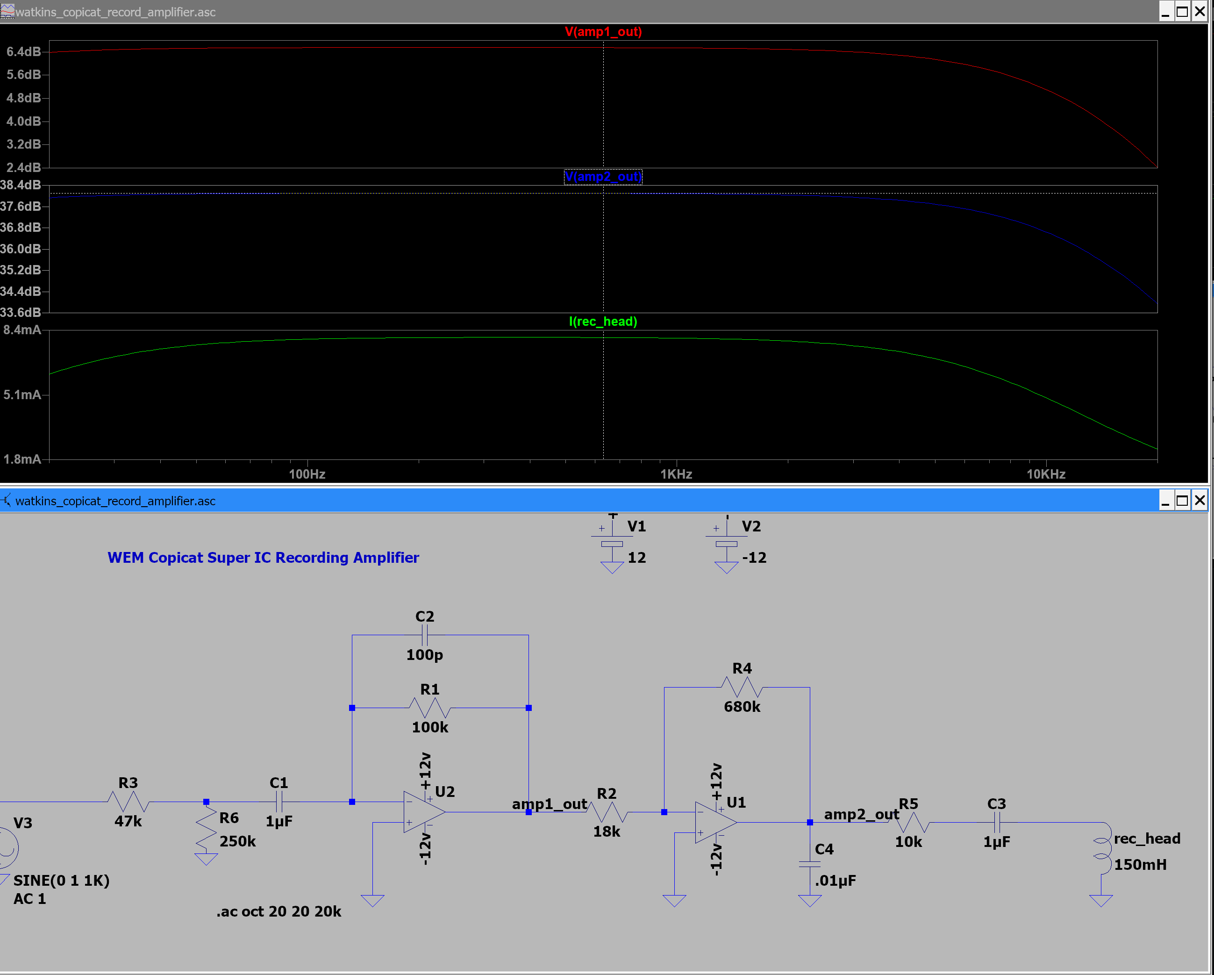Image resolution: width=1214 pixels, height=975 pixels.
Task: Click the 38.4dB axis label in middle pane
Action: coord(21,185)
